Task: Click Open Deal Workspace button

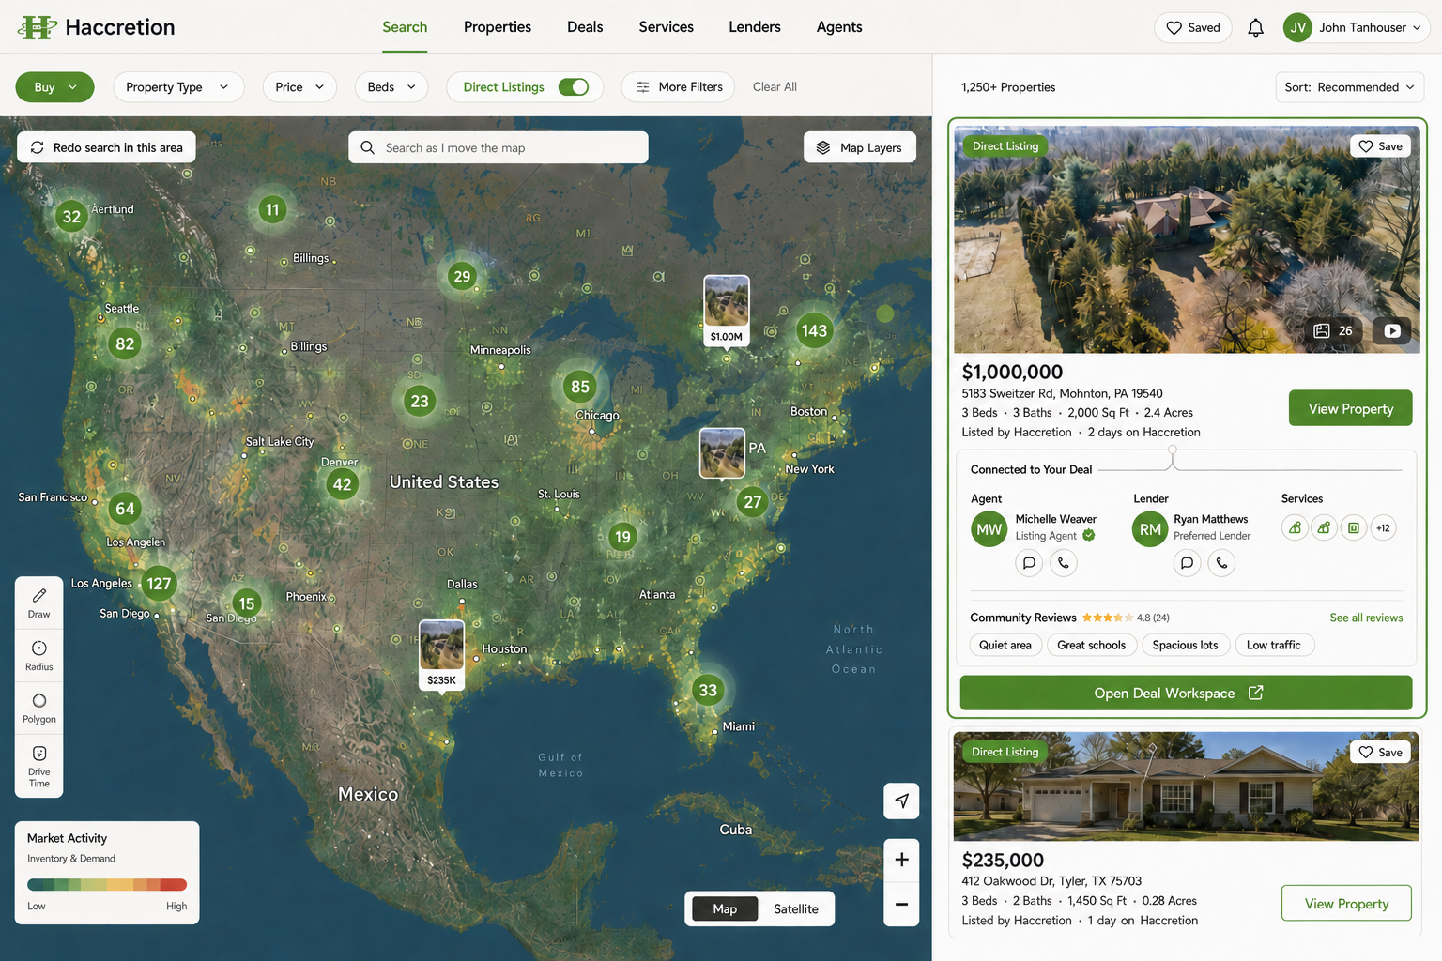Action: point(1186,693)
